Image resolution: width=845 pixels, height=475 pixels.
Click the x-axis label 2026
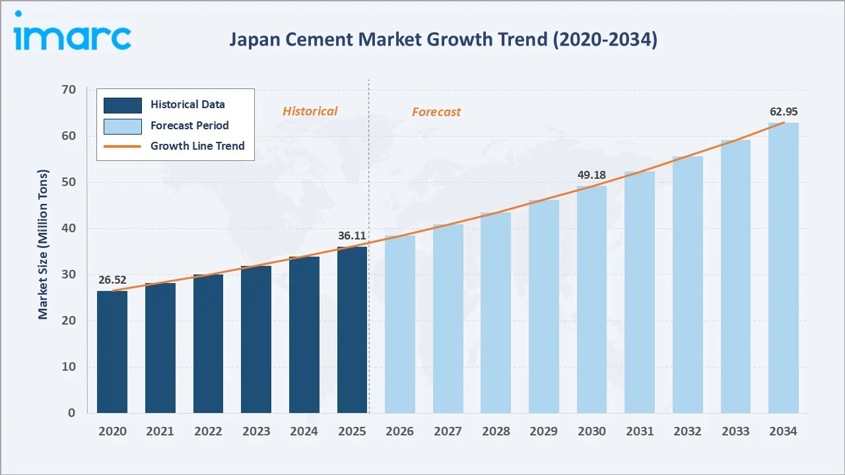pyautogui.click(x=400, y=431)
